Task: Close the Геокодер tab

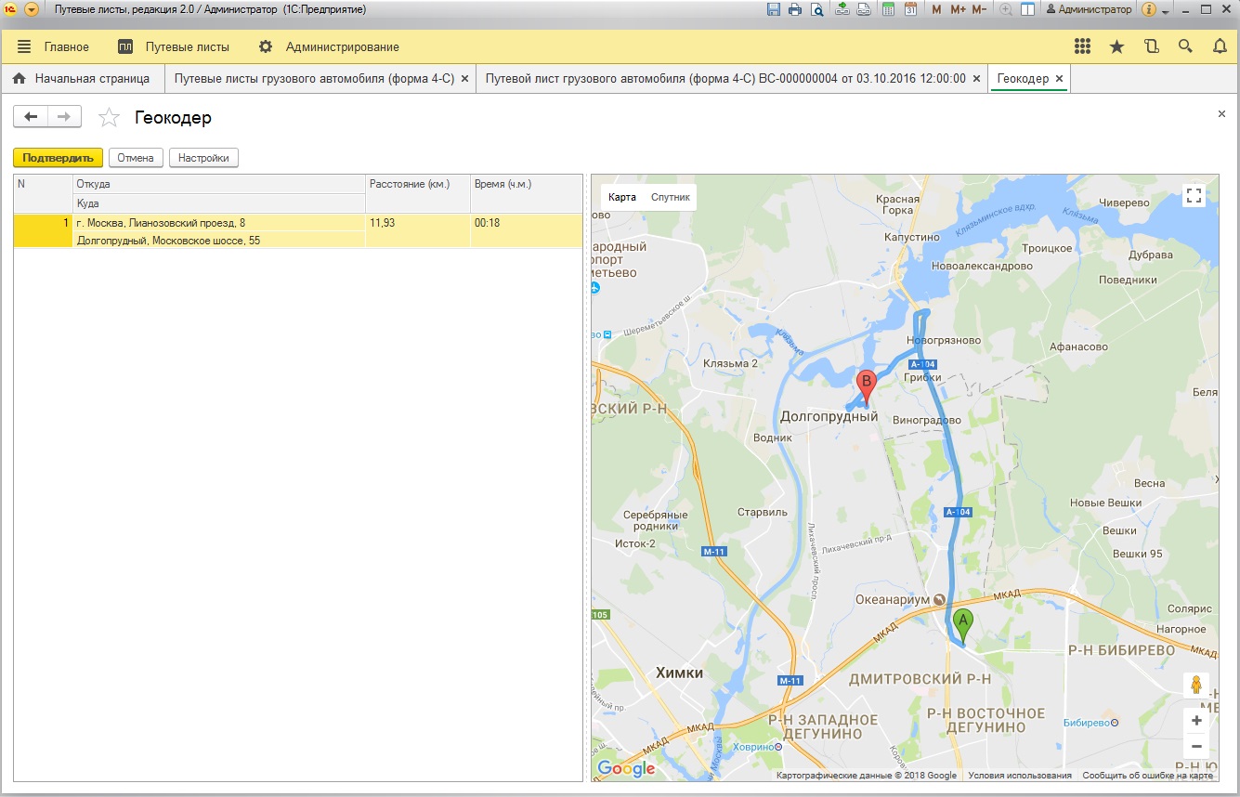Action: click(x=1060, y=79)
